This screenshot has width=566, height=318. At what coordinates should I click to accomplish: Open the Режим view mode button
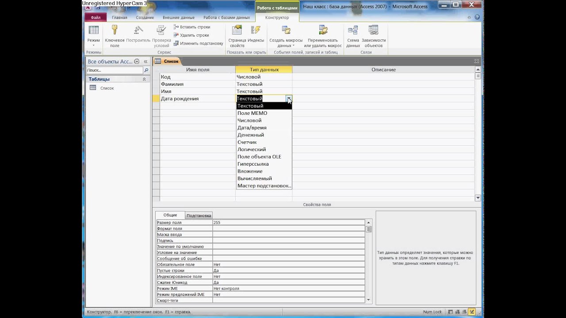tap(93, 36)
